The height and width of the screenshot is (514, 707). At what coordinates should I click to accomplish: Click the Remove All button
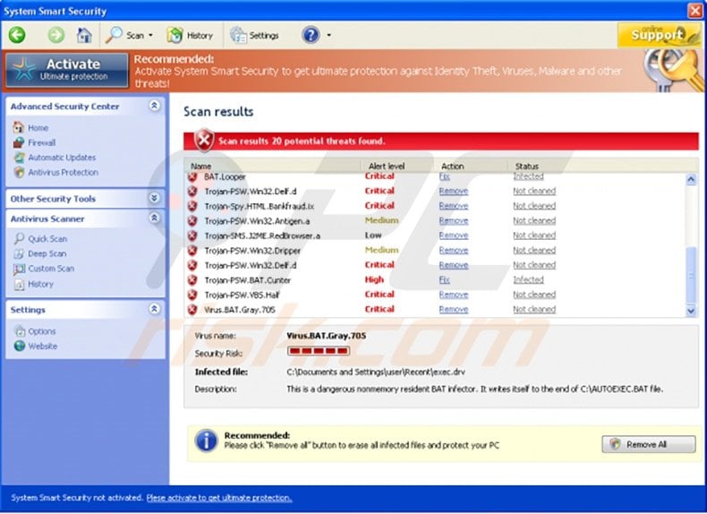649,444
